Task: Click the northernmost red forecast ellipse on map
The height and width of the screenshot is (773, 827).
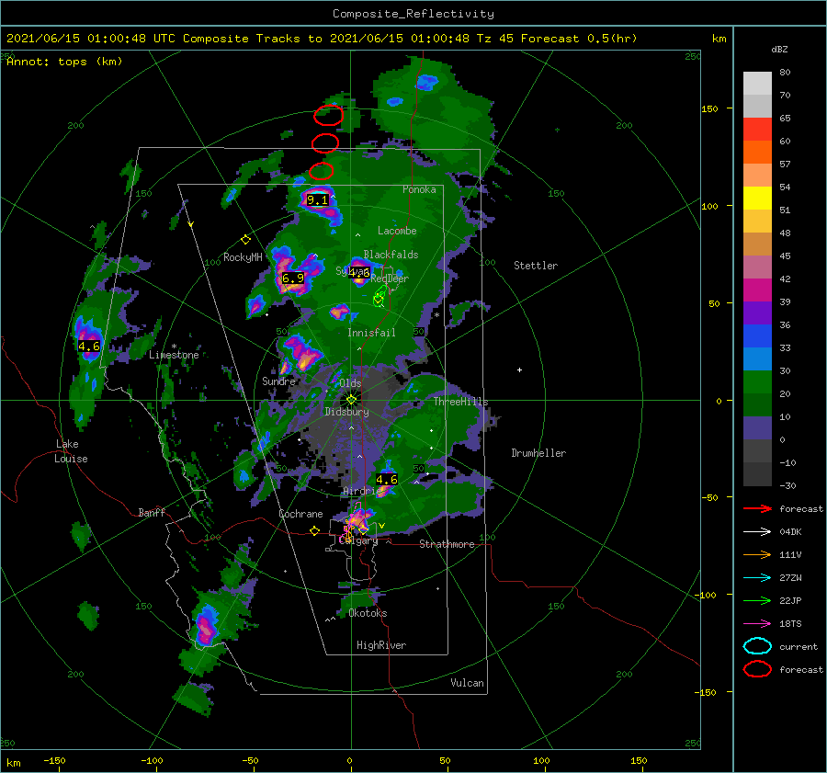Action: tap(328, 115)
